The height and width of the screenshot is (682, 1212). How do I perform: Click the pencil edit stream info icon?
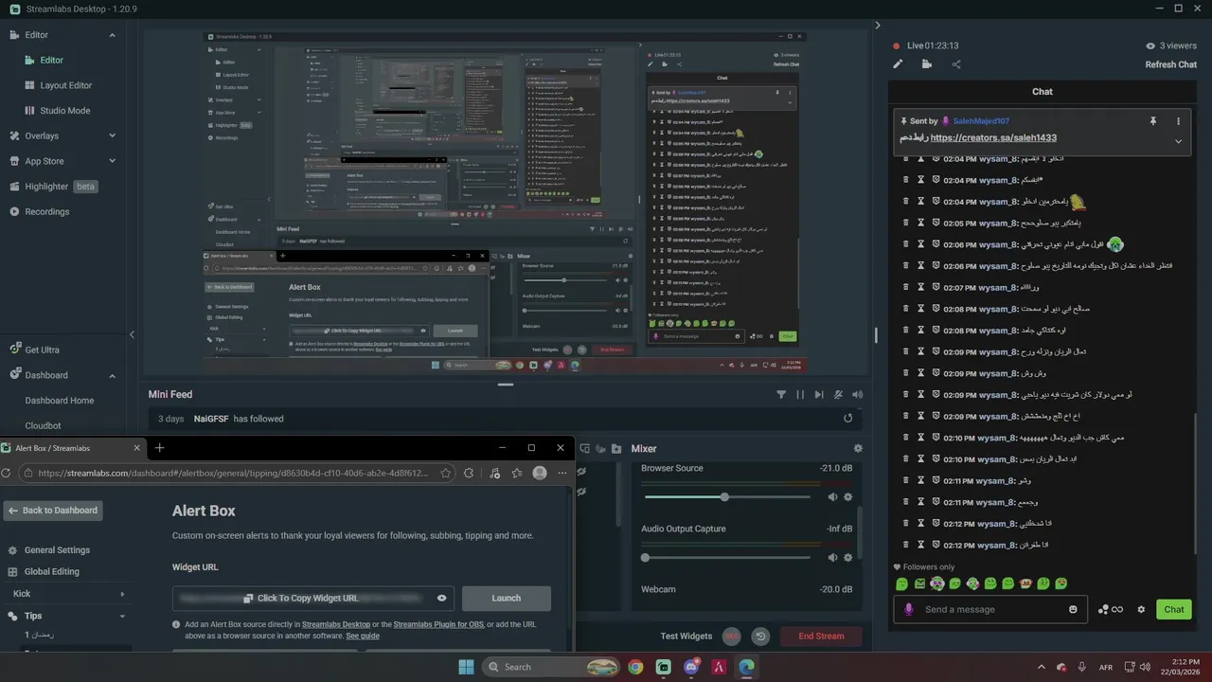pyautogui.click(x=898, y=64)
